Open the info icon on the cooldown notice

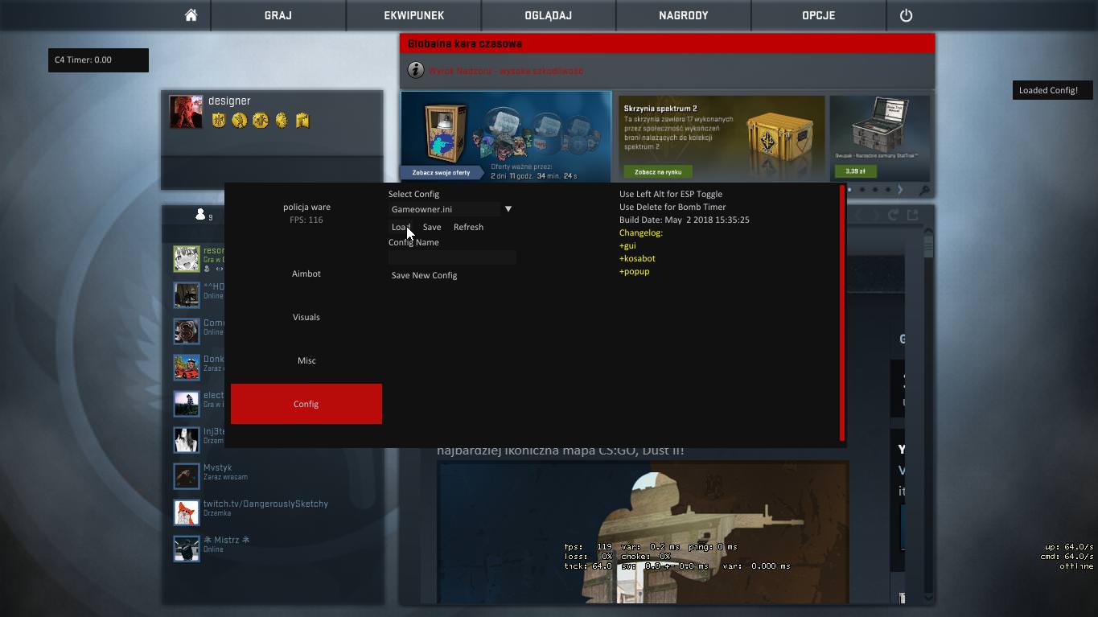point(415,70)
